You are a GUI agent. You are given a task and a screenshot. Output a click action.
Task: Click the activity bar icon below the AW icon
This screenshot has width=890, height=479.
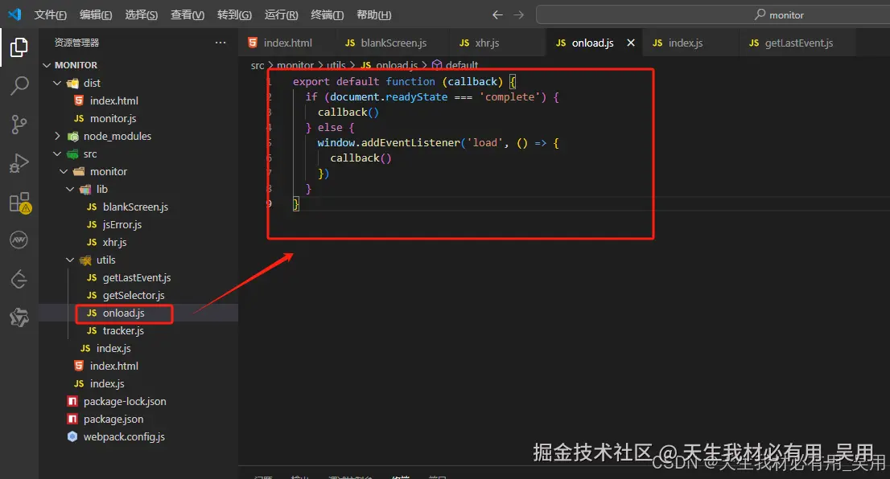pyautogui.click(x=19, y=279)
